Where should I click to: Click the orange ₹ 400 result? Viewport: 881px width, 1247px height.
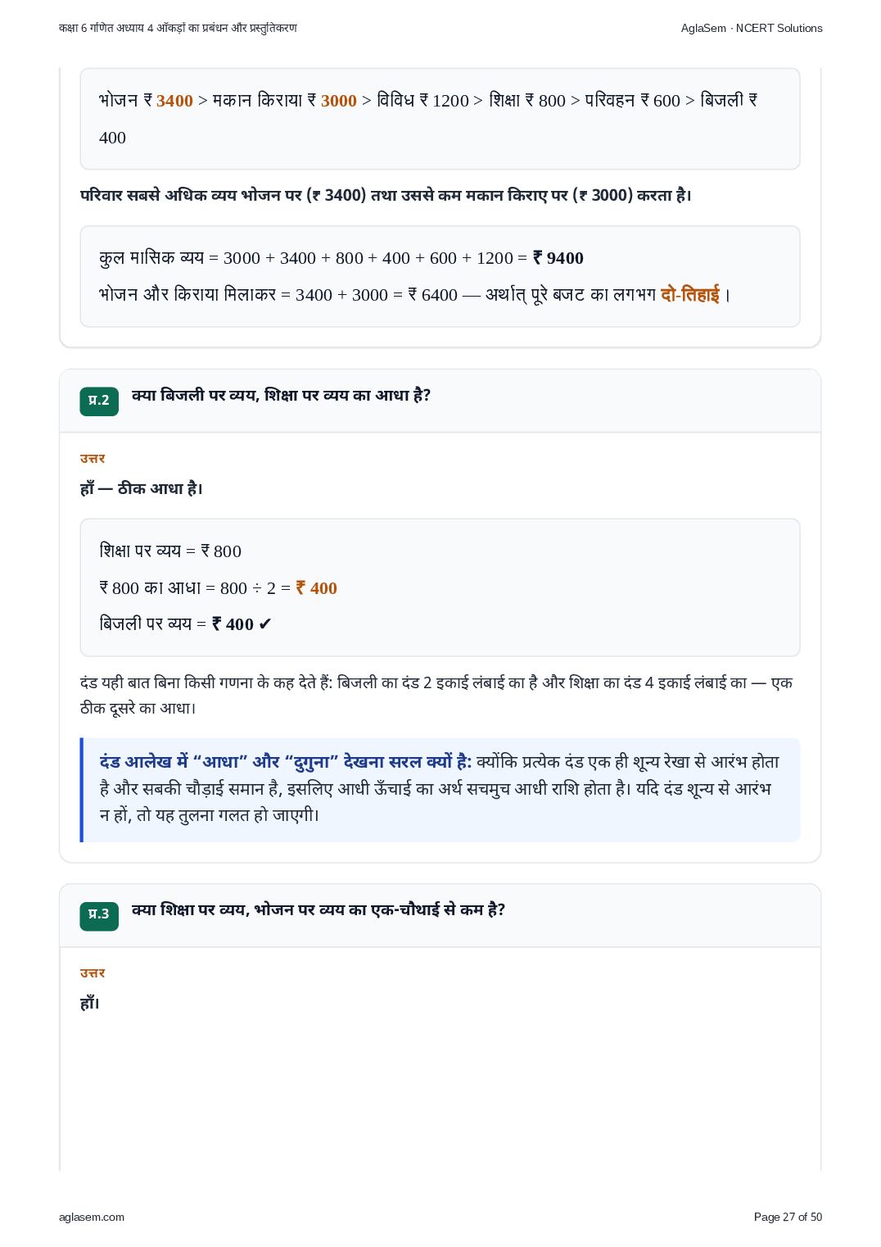pos(317,588)
